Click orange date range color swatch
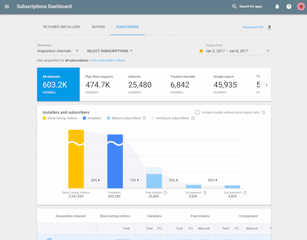 pyautogui.click(x=201, y=51)
